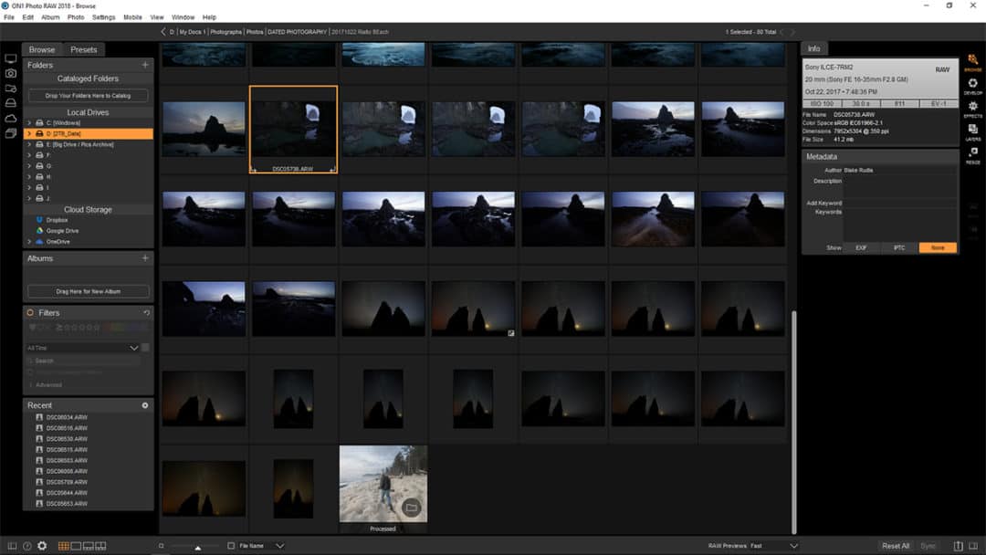This screenshot has width=986, height=555.
Task: Show EXIF metadata
Action: [861, 247]
